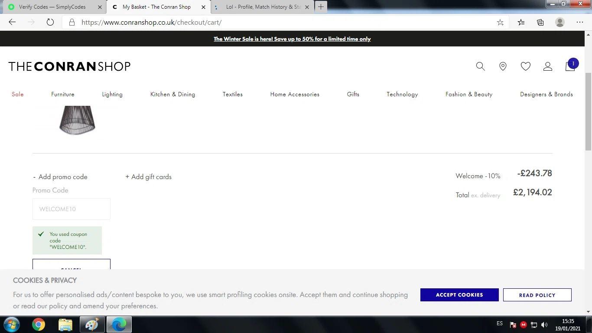Image resolution: width=592 pixels, height=333 pixels.
Task: Bookmark this page with the star icon
Action: coord(500,23)
